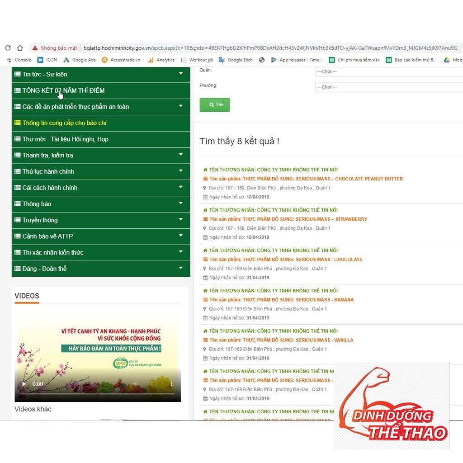Expand the 'Thanh tra, kiểm tra' menu

[x=180, y=155]
